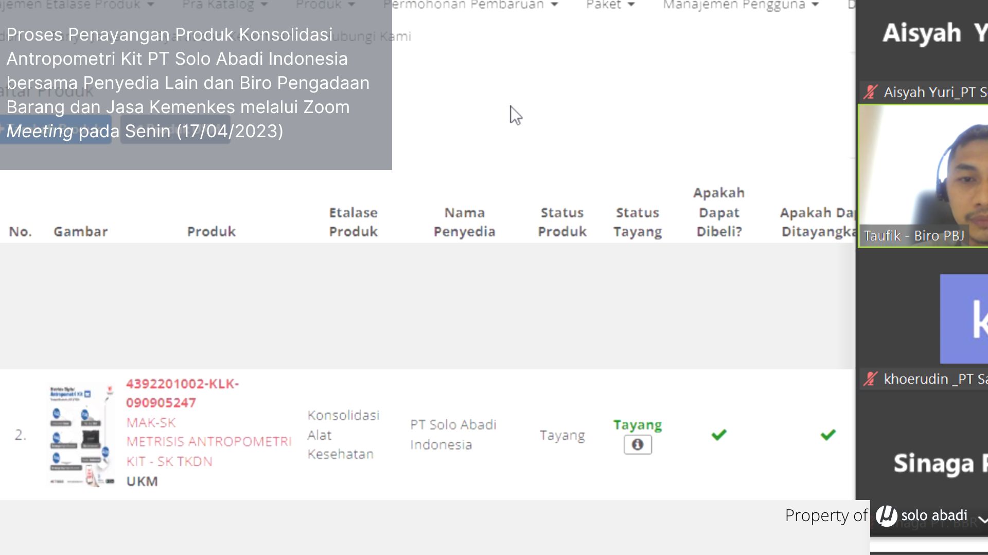Open product link 4392201002-KLK-090905247
Screen dimensions: 988x555
point(182,393)
